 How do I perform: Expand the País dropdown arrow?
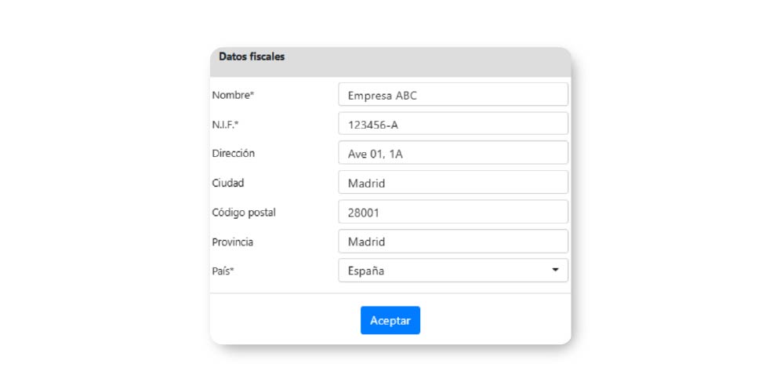pyautogui.click(x=555, y=271)
